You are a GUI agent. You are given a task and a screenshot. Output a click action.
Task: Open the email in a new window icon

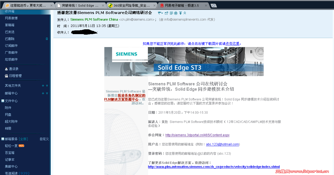[x=166, y=13]
